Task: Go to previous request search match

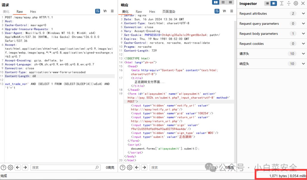Action: coord(18,167)
